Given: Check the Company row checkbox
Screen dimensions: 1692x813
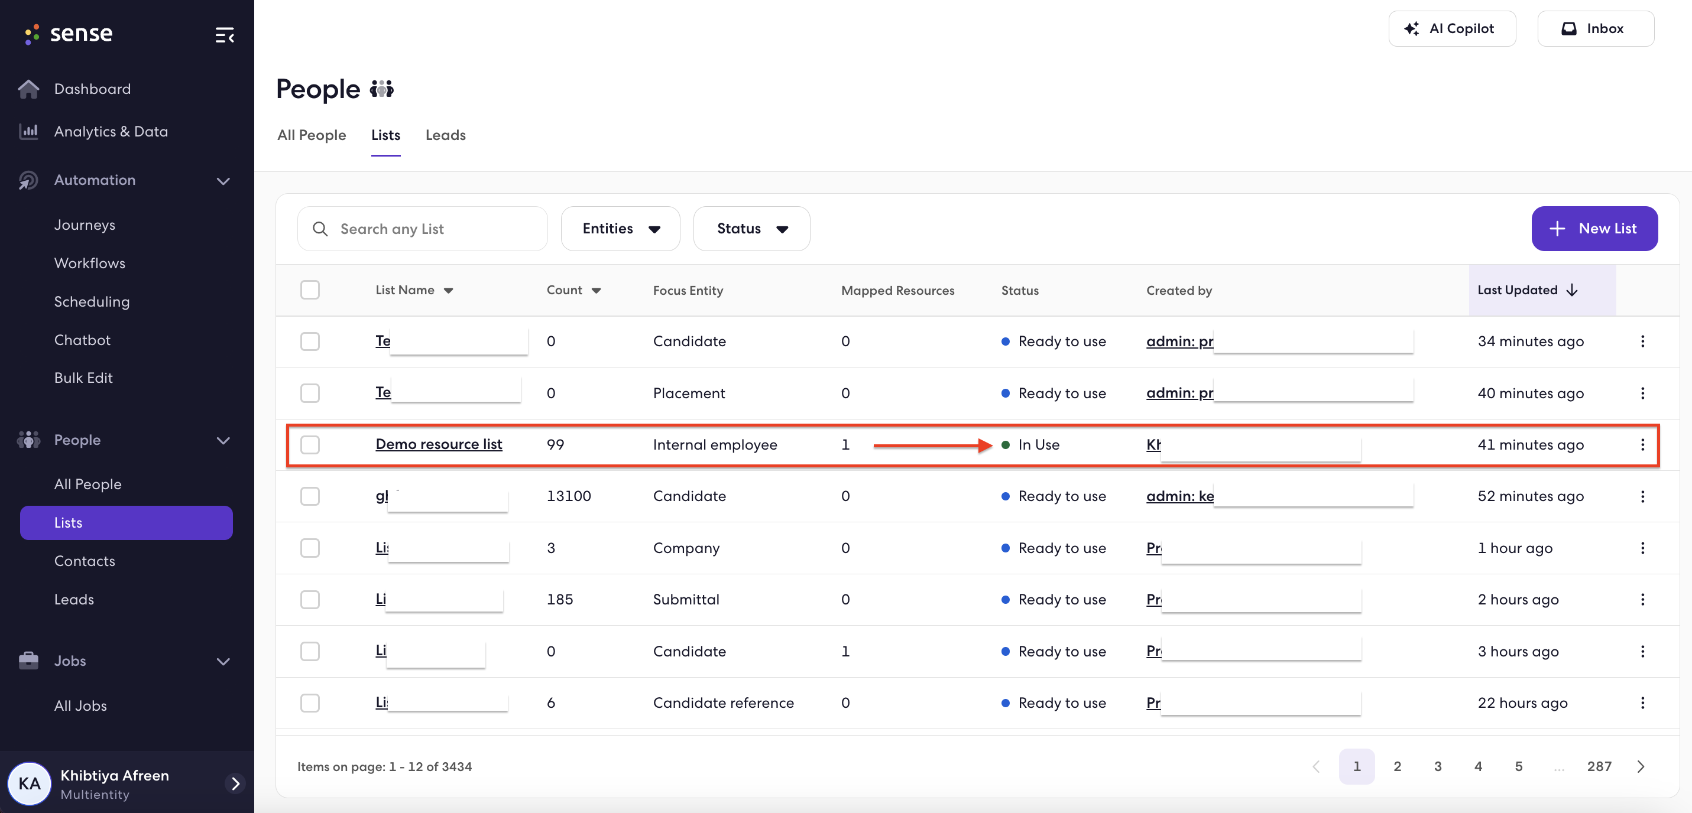Looking at the screenshot, I should point(310,548).
